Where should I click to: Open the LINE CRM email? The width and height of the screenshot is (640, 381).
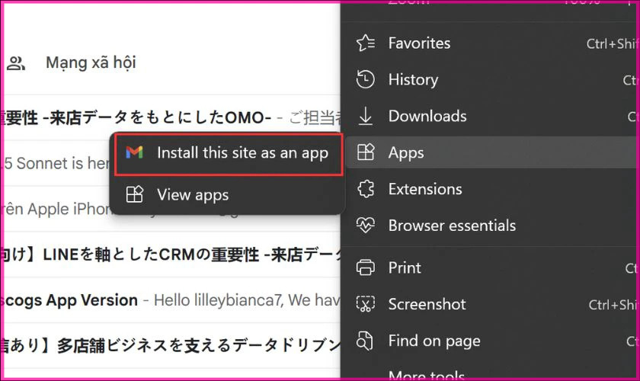tap(171, 255)
